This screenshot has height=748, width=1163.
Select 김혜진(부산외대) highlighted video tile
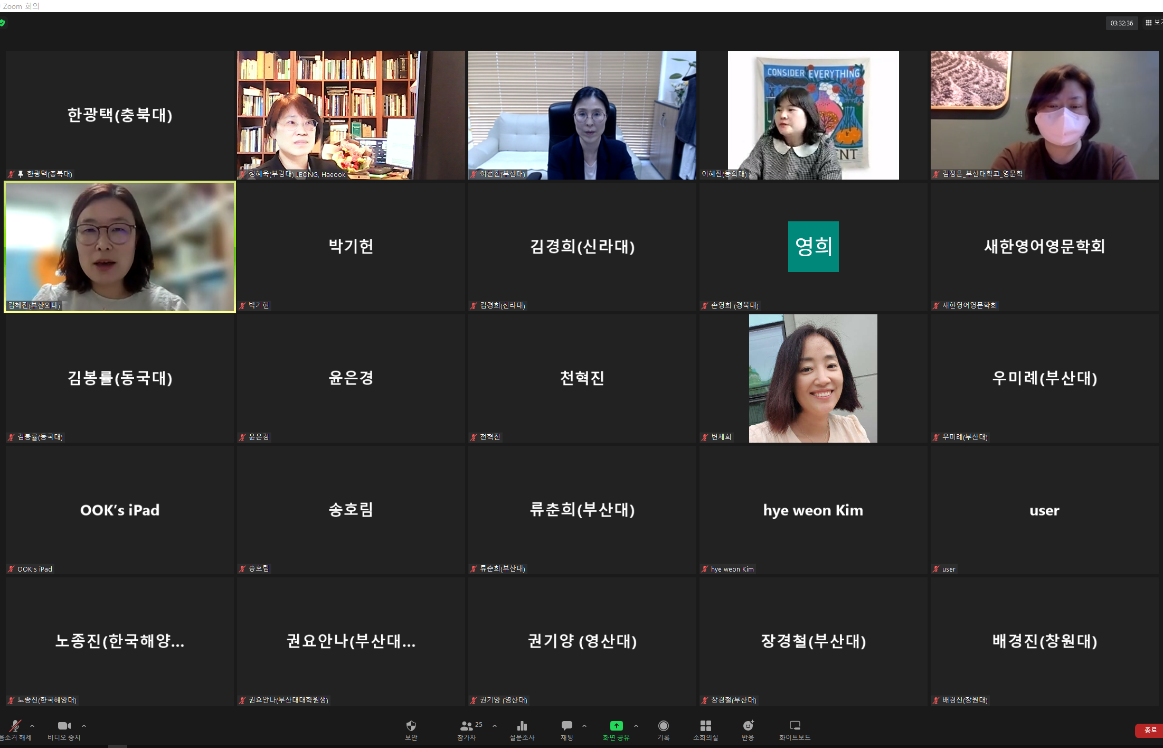click(120, 247)
